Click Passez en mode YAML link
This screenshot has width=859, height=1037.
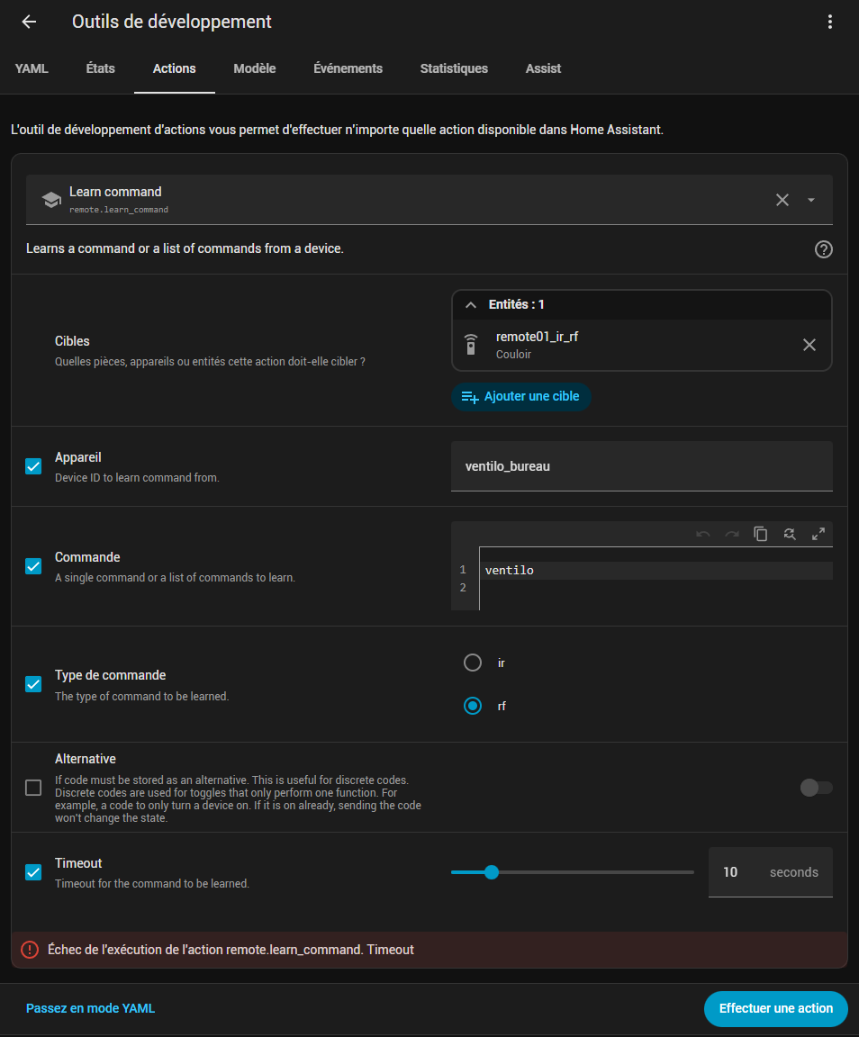click(90, 1008)
